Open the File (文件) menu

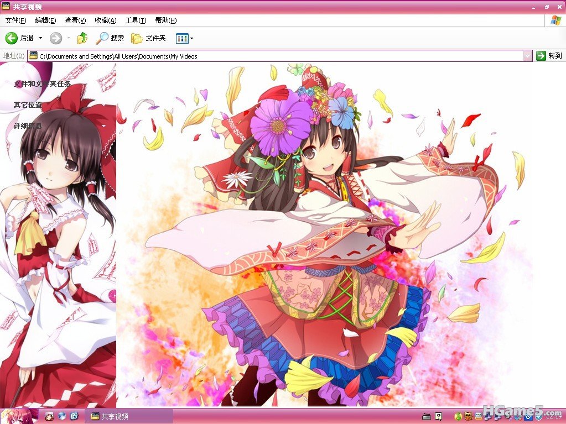point(15,20)
